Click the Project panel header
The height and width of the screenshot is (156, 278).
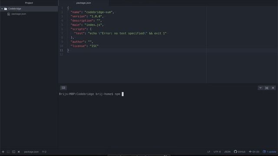click(x=29, y=3)
